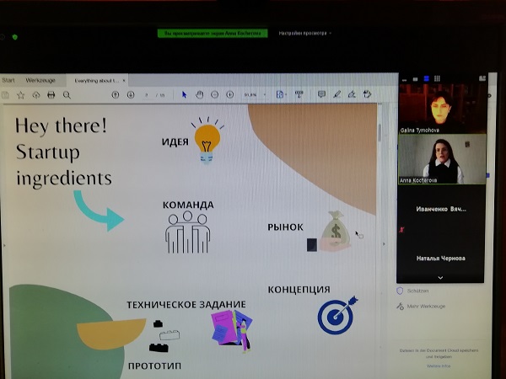Click the green shield encryption icon
This screenshot has width=506, height=379.
click(x=15, y=37)
